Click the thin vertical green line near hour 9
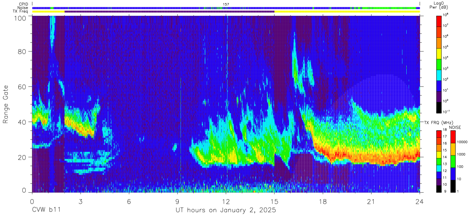472x218 pixels. (180, 135)
